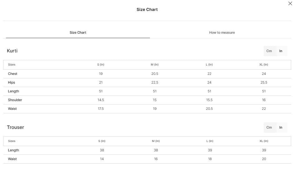Viewport: 294px width, 196px height.
Task: Click the Kurti Hips row label
Action: coord(12,82)
